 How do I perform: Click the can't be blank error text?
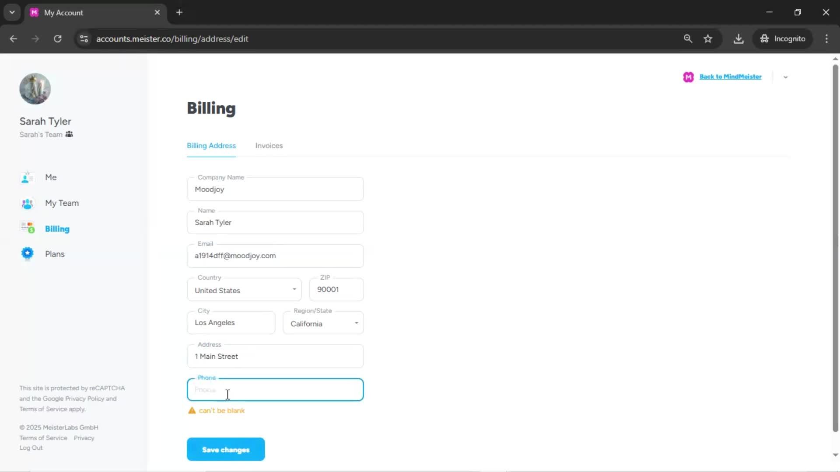coord(222,410)
